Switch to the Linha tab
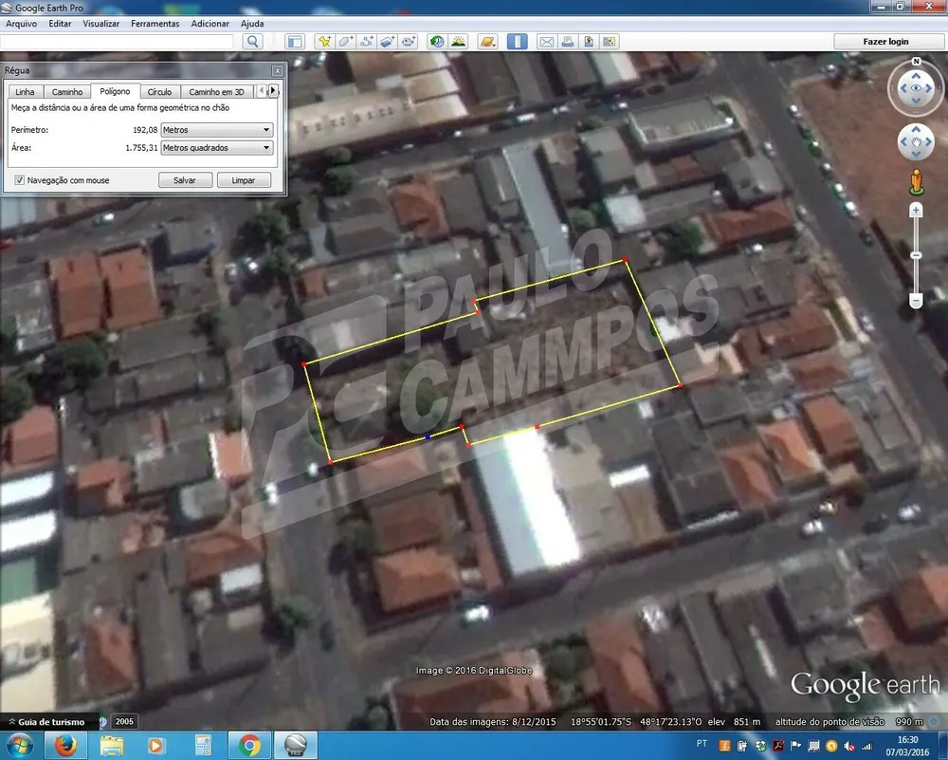Image resolution: width=948 pixels, height=760 pixels. (x=25, y=91)
